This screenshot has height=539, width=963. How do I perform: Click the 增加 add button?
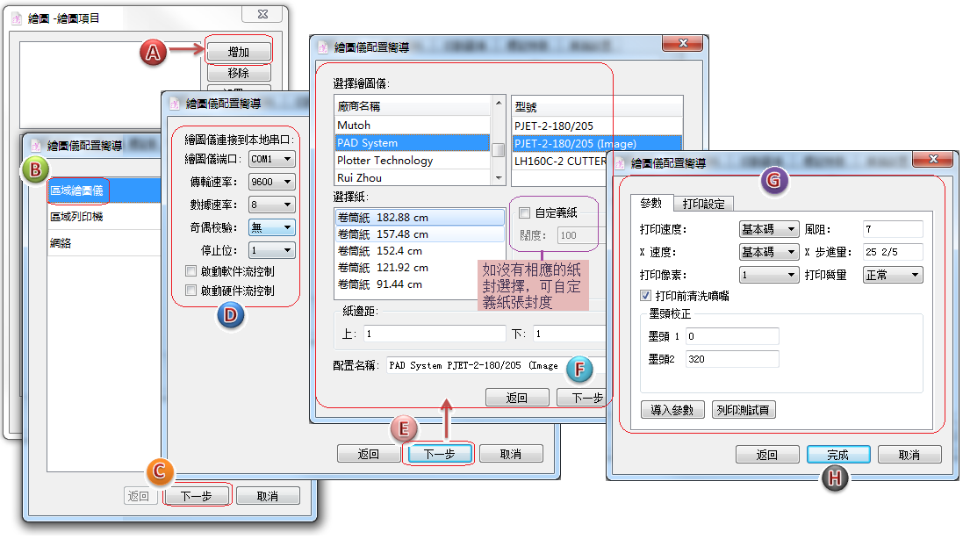pos(238,51)
